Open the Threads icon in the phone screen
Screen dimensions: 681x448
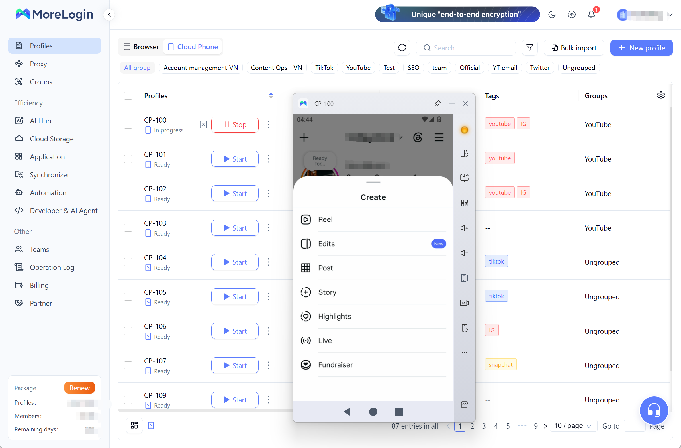tap(418, 137)
